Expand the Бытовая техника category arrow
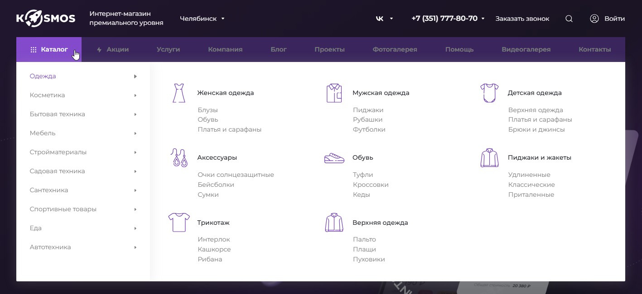The width and height of the screenshot is (642, 294). point(135,114)
